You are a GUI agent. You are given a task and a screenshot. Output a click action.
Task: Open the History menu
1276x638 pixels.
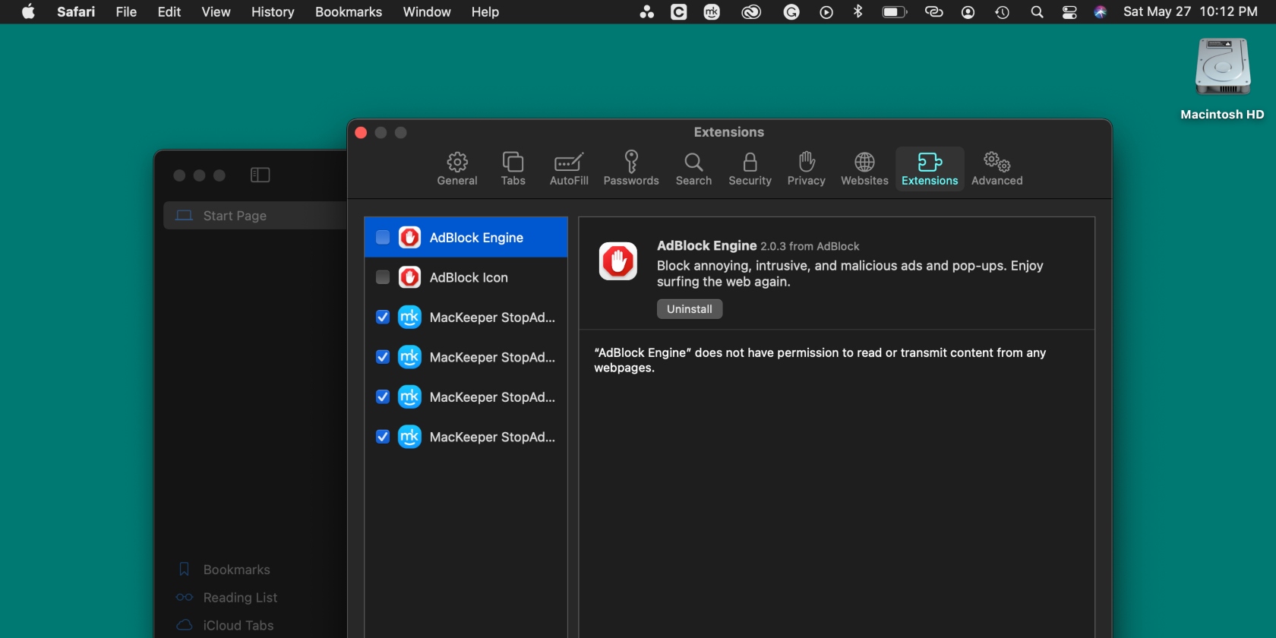(x=273, y=12)
